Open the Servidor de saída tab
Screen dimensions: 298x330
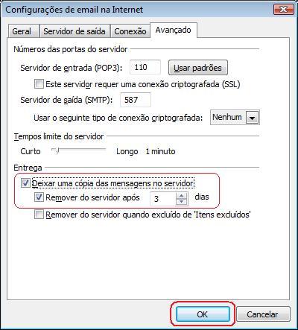[x=74, y=31]
